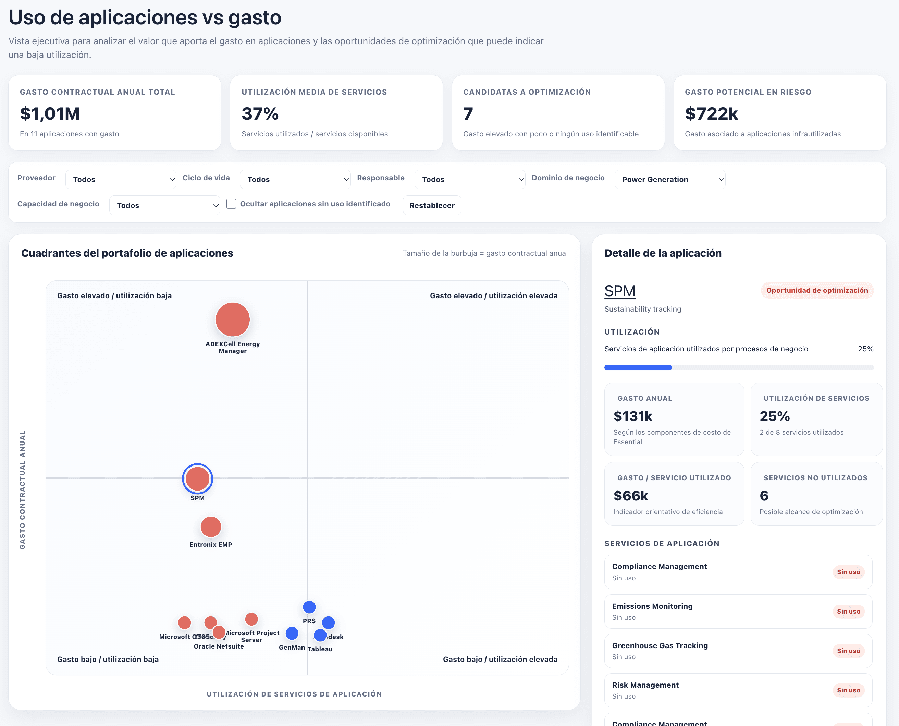
Task: Open the Capacidad de negocio dropdown
Action: click(x=165, y=205)
